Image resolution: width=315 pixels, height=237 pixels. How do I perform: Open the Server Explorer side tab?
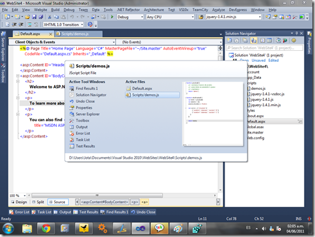pyautogui.click(x=3, y=47)
